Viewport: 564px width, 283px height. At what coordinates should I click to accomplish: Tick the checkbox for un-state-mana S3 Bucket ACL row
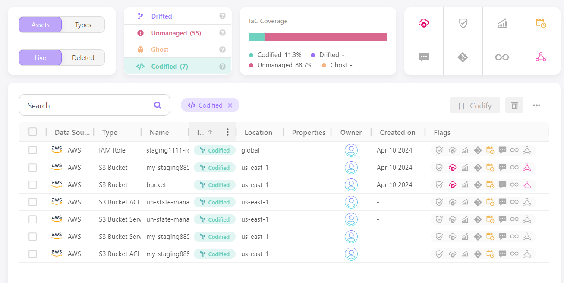(x=32, y=202)
